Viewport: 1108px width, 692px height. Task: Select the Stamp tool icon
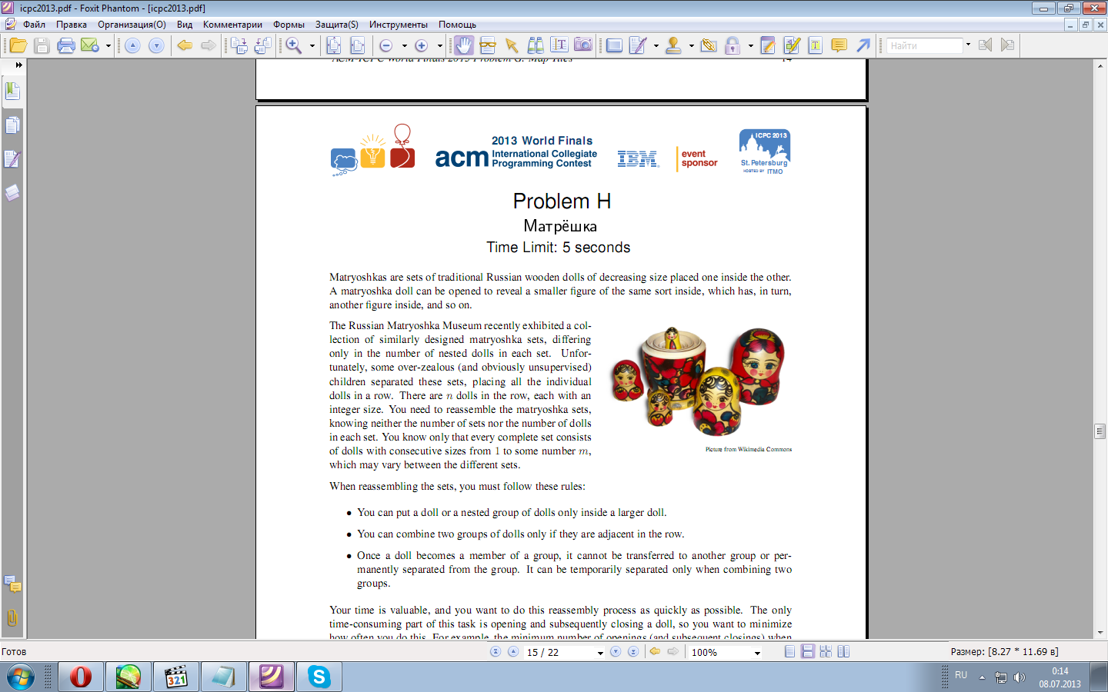coord(673,45)
